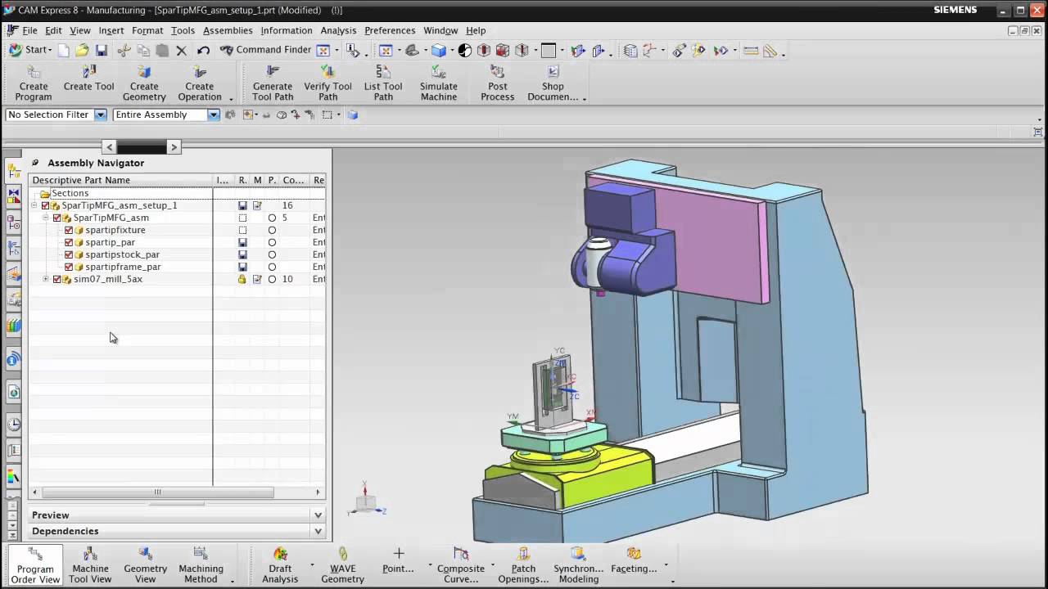Open the Preferences menu
This screenshot has width=1048, height=589.
click(x=390, y=30)
